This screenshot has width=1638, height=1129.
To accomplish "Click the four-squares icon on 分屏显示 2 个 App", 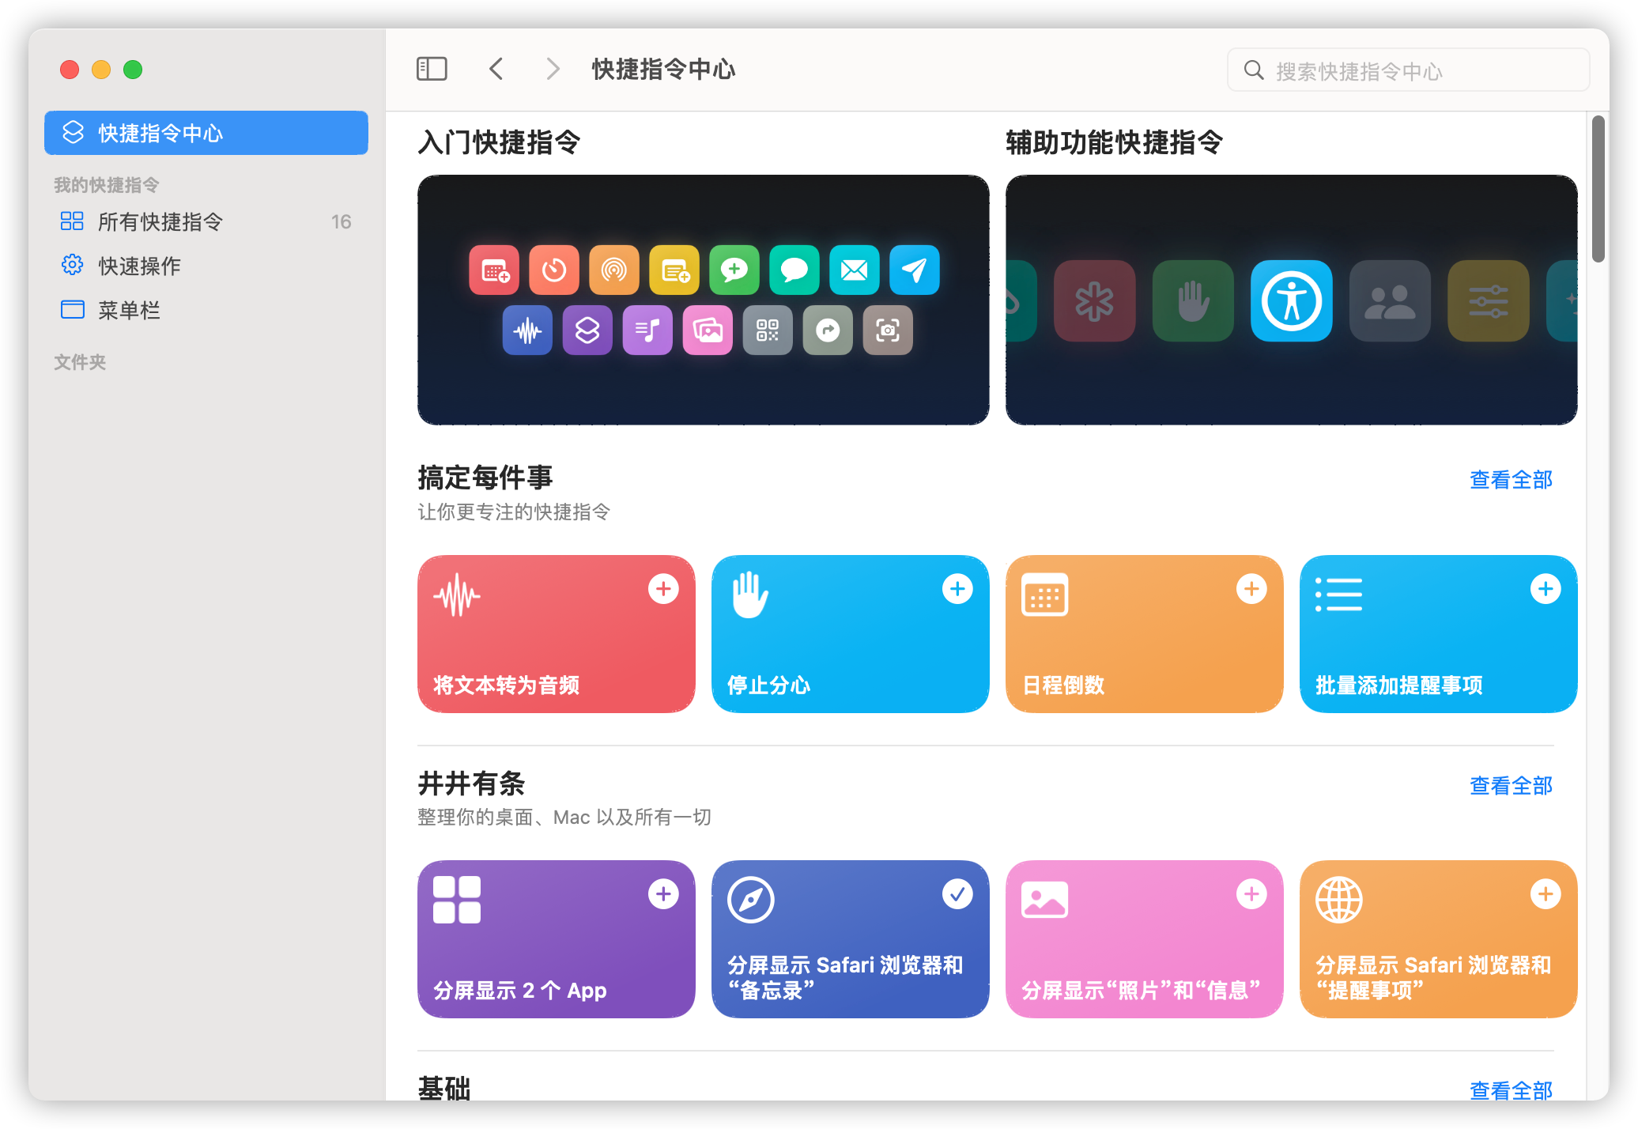I will 456,900.
